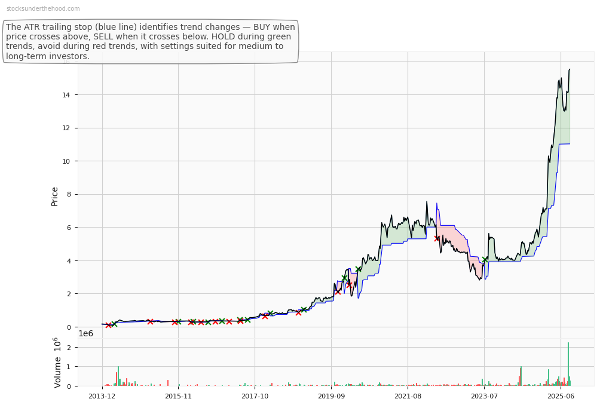Viewport: 600px width, 405px height.
Task: Select the tallest green volume bar in 2025
Action: tap(568, 364)
